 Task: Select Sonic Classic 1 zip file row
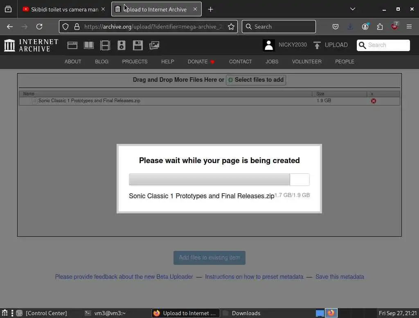[209, 101]
